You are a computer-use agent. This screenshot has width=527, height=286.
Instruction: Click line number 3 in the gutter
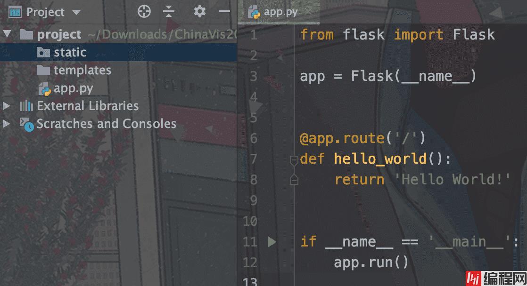point(254,76)
